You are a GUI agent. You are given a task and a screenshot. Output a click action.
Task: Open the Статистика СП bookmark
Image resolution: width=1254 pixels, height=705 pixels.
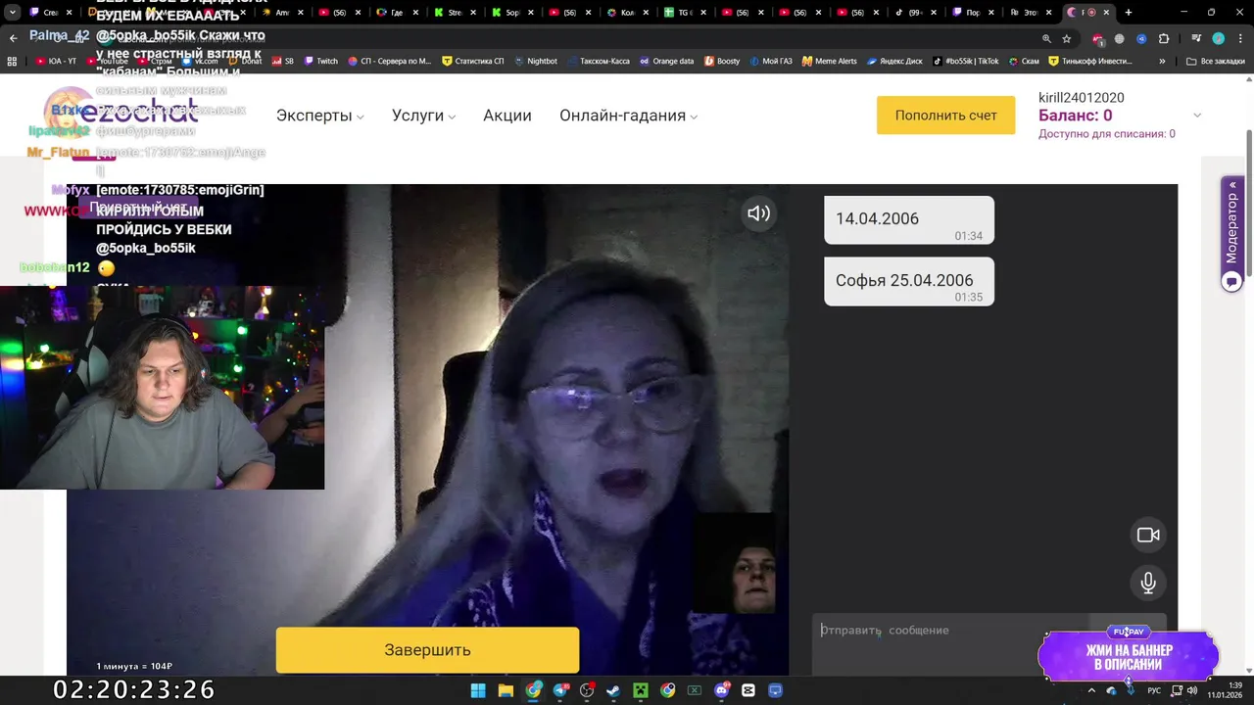473,61
